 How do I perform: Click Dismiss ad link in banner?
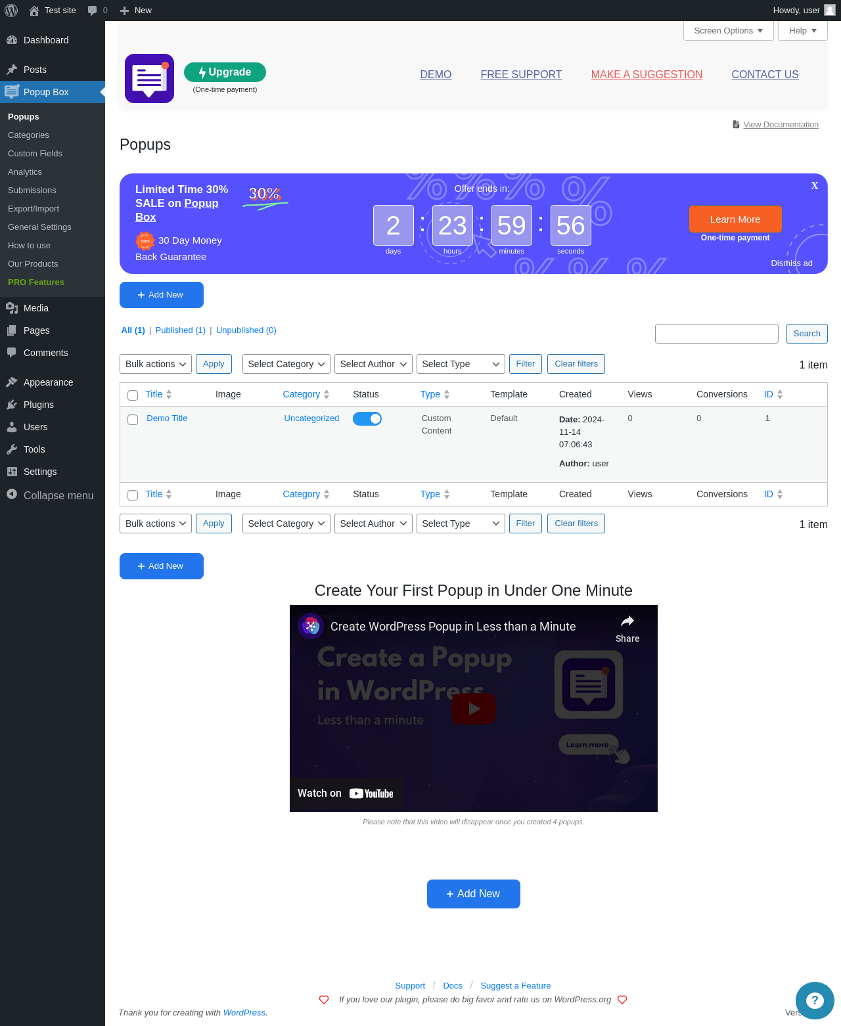pos(792,263)
